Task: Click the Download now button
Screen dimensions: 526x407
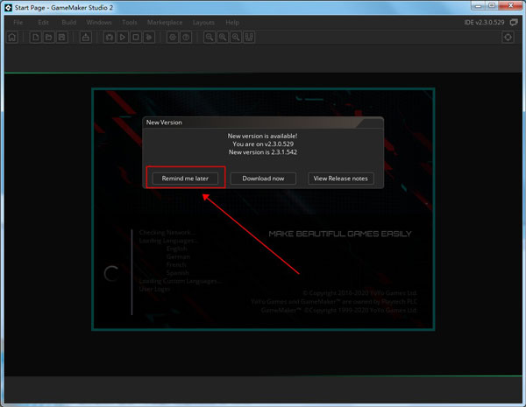Action: coord(263,179)
